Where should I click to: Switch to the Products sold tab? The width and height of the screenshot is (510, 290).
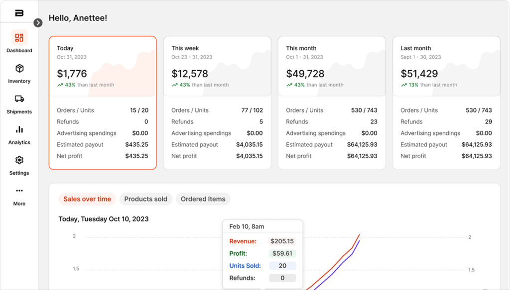point(145,199)
